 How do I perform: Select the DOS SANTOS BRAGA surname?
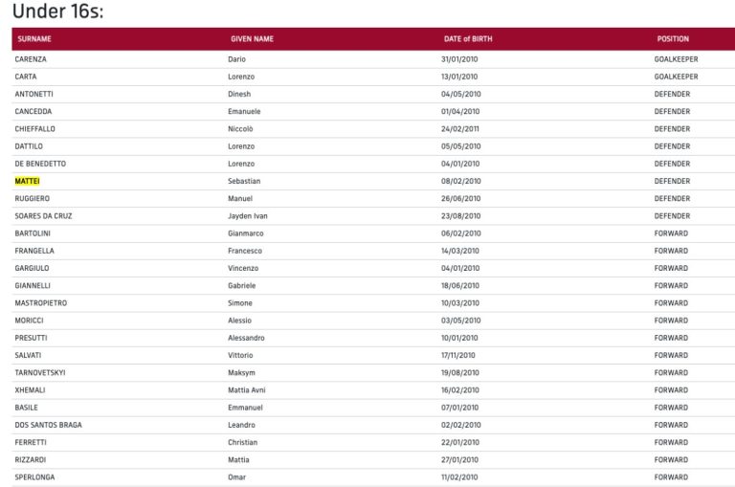click(x=48, y=425)
